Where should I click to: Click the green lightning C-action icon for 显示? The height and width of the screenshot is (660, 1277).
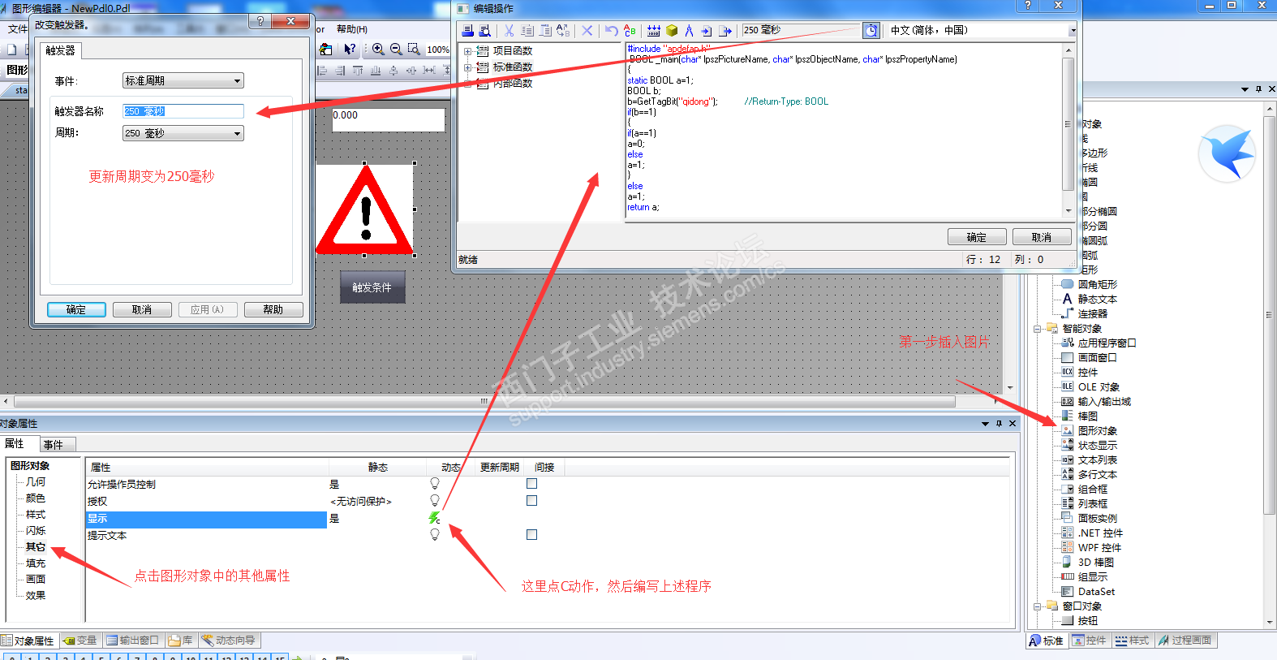[x=435, y=518]
